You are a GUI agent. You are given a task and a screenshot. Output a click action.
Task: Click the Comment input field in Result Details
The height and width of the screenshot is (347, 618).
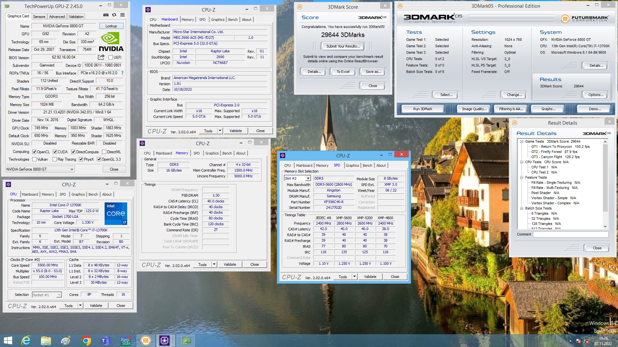[x=570, y=234]
